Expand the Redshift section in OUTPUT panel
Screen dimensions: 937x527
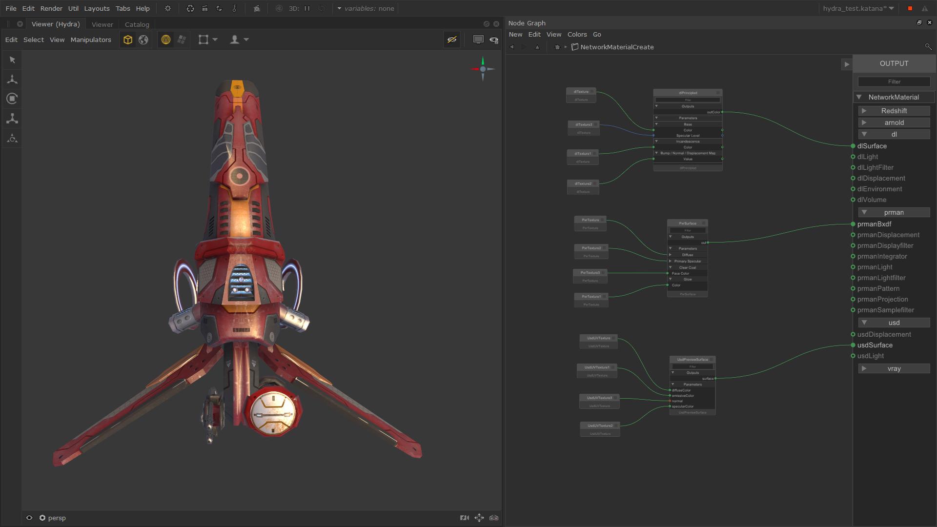[x=865, y=111]
